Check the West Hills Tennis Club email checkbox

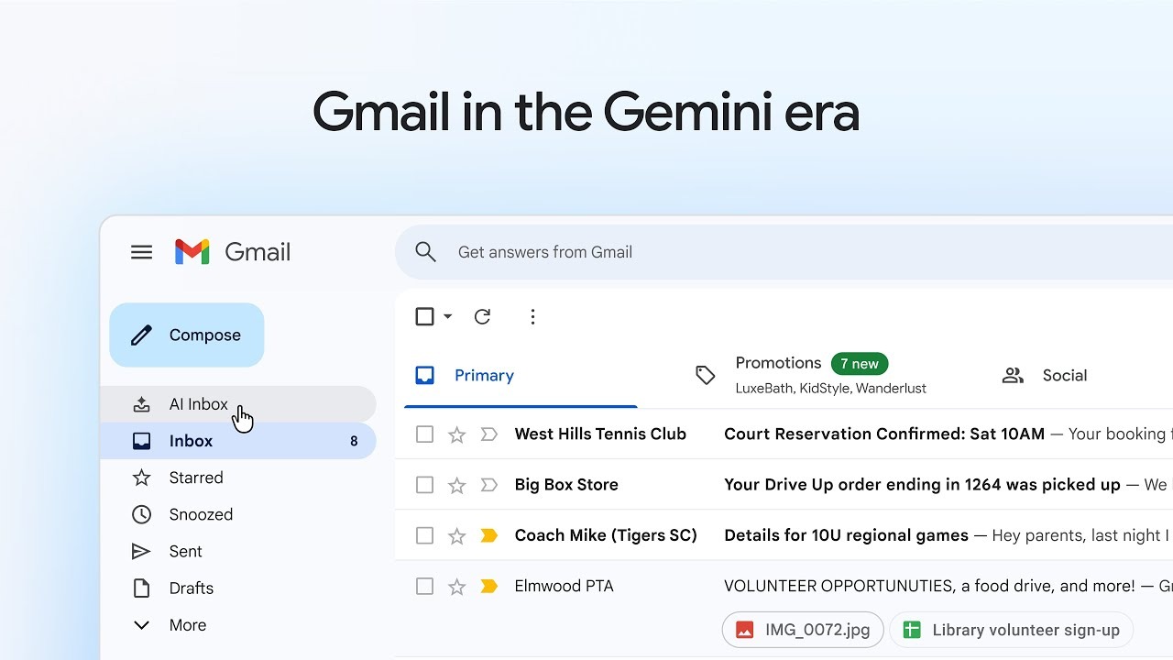pos(424,434)
